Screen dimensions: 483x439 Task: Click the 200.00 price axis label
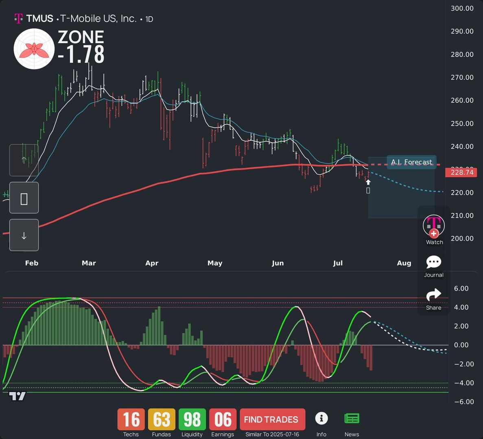click(462, 239)
